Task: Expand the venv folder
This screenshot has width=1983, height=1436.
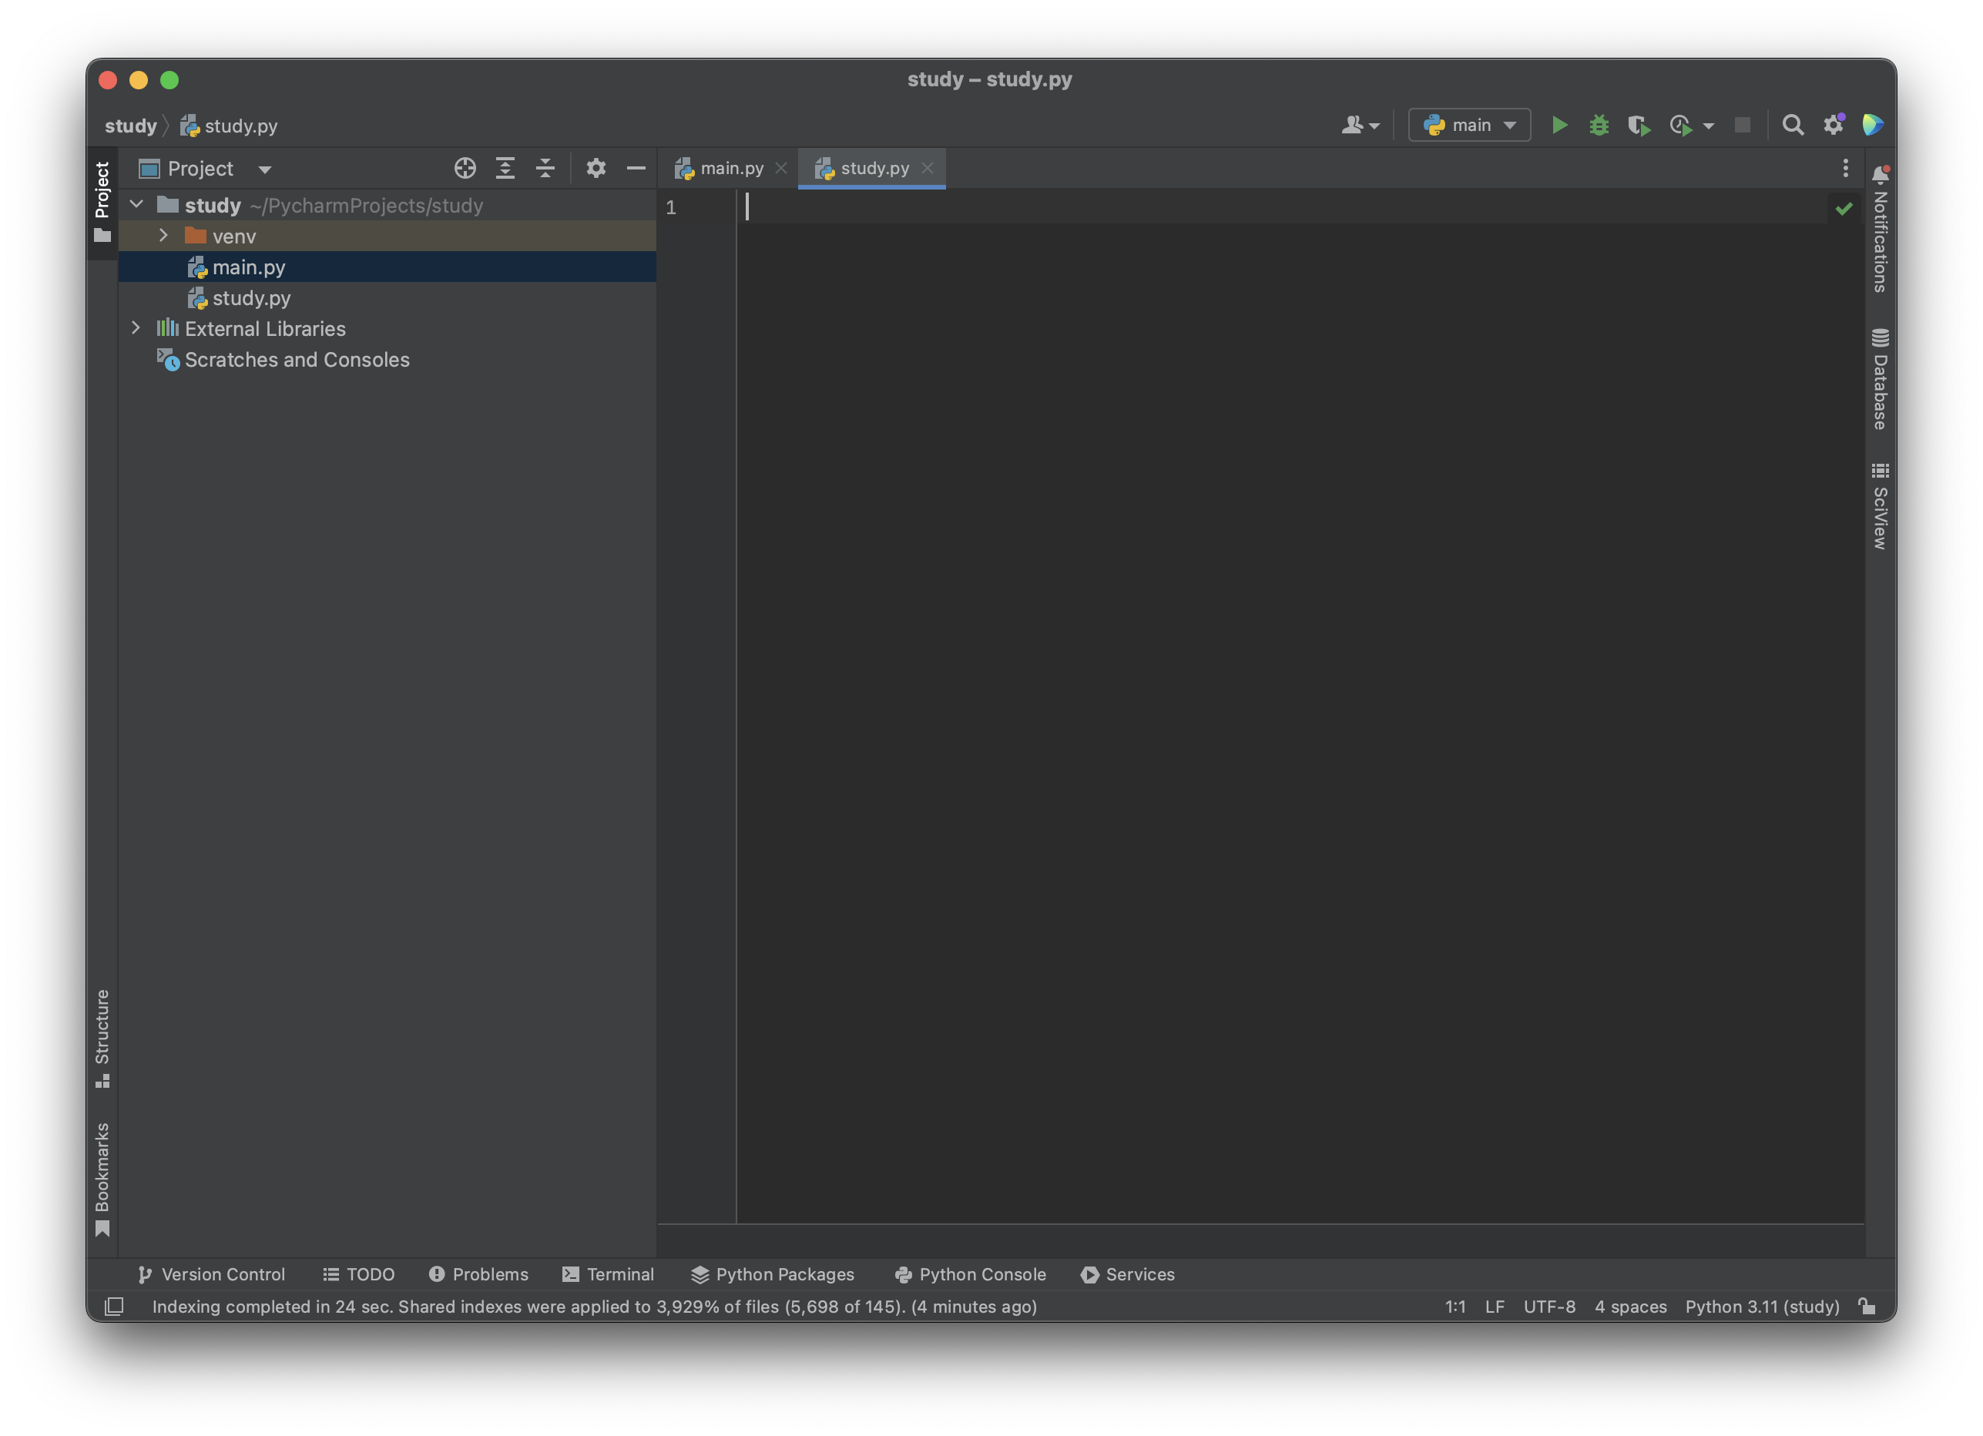Action: pos(163,235)
